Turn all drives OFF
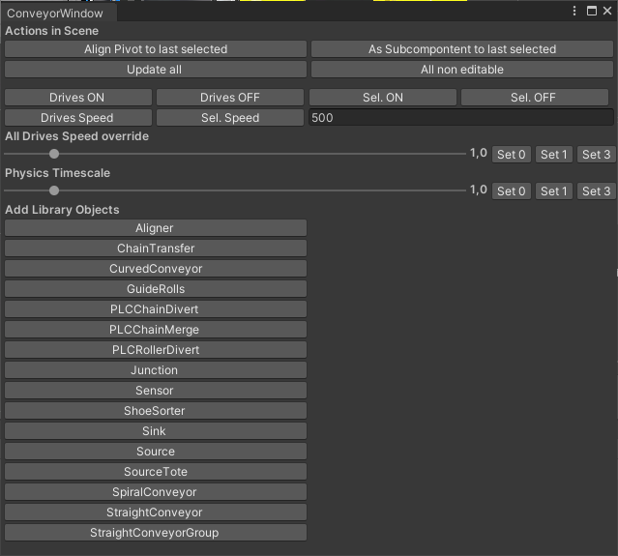Viewport: 618px width, 556px height. [x=230, y=98]
